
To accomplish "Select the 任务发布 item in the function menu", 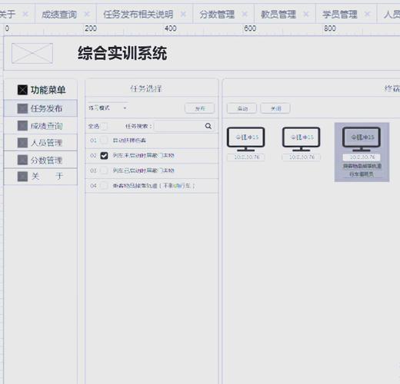I will coord(41,108).
